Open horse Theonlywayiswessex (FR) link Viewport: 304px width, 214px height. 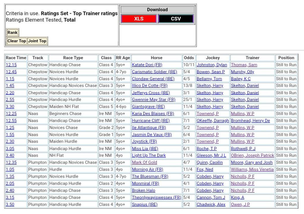[156, 197]
